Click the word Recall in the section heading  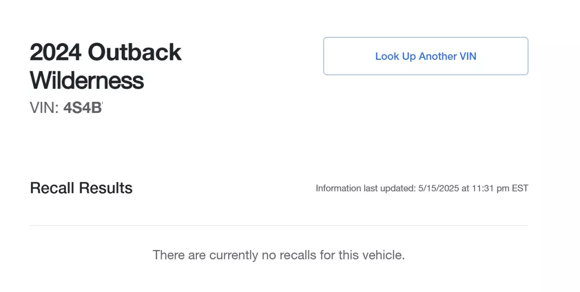[52, 188]
